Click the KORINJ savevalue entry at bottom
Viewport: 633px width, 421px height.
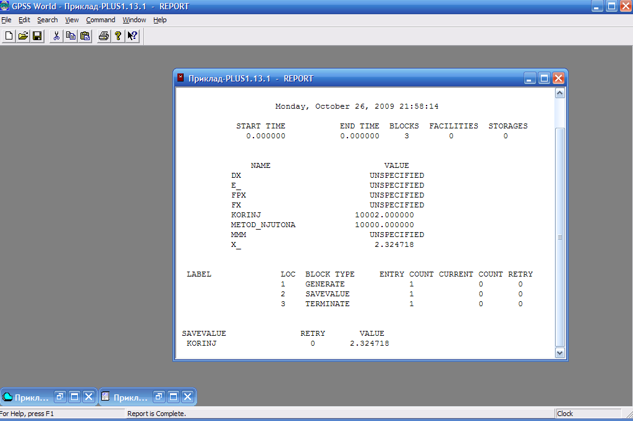(202, 343)
